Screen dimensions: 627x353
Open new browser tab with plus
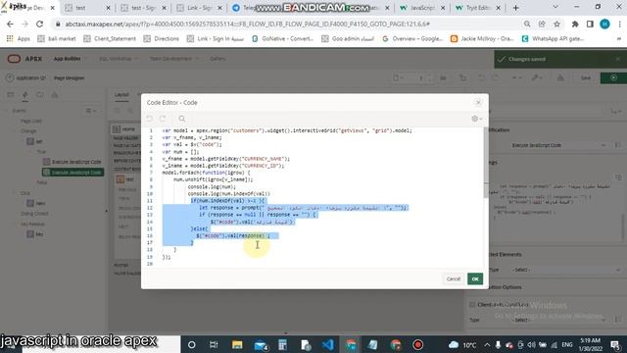click(x=516, y=8)
